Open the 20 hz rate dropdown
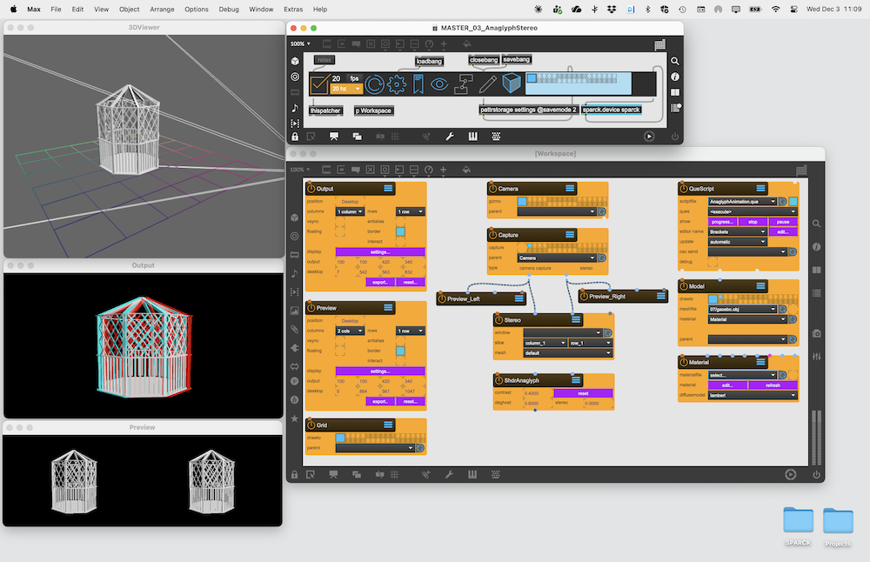The width and height of the screenshot is (870, 562). coord(345,89)
